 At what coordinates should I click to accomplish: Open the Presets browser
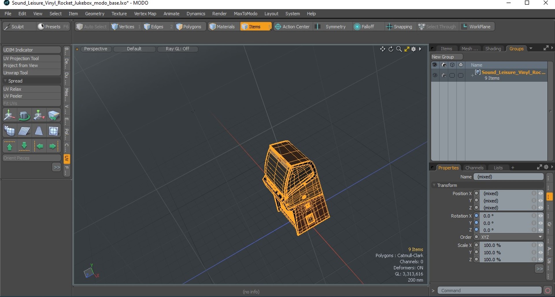[x=53, y=27]
